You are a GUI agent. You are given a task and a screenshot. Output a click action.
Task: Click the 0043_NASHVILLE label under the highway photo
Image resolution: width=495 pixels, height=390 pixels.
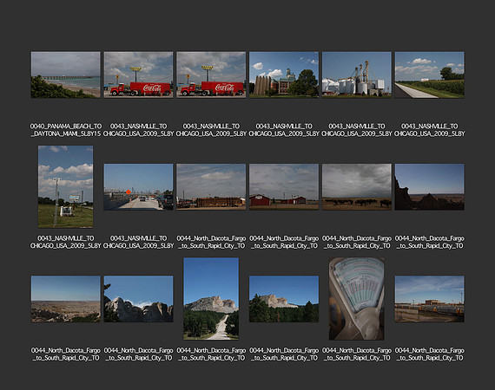(138, 242)
